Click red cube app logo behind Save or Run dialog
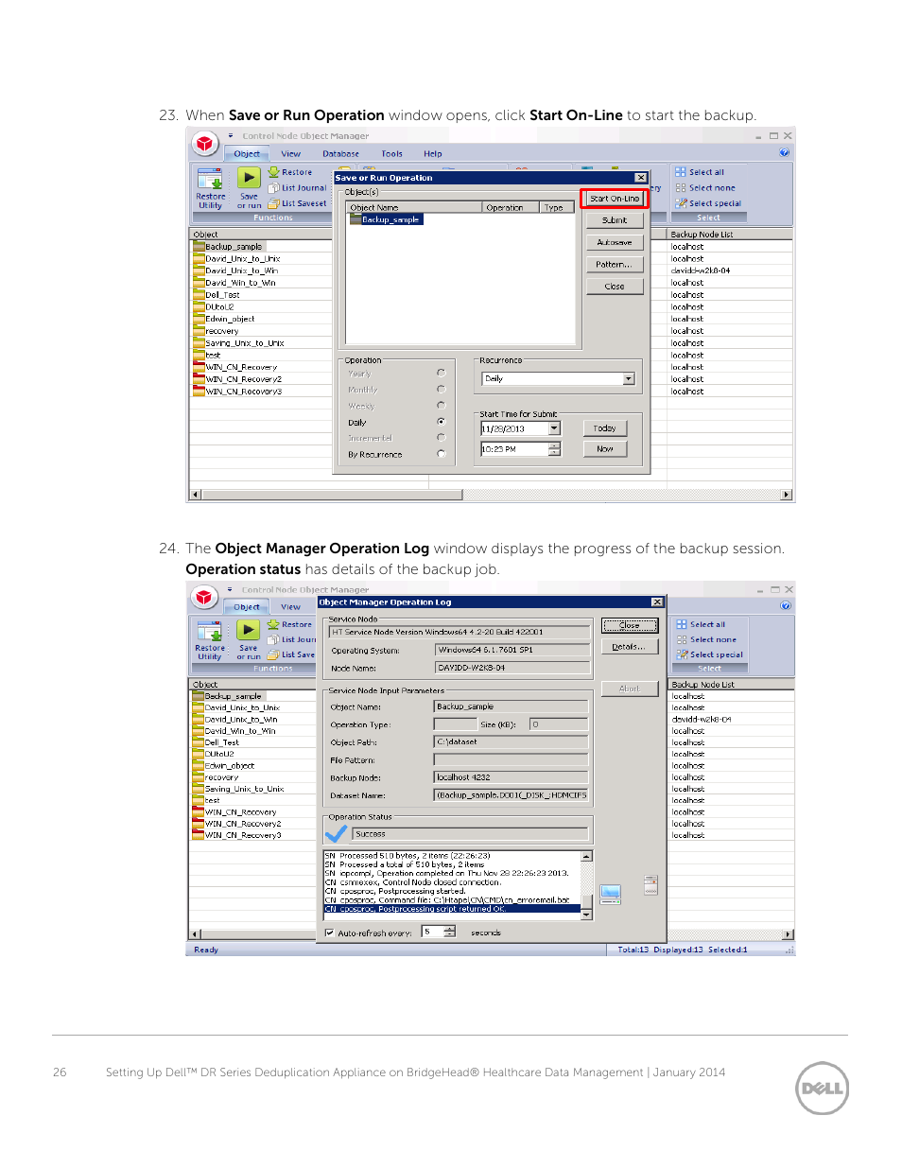Image resolution: width=902 pixels, height=1168 pixels. [x=205, y=144]
